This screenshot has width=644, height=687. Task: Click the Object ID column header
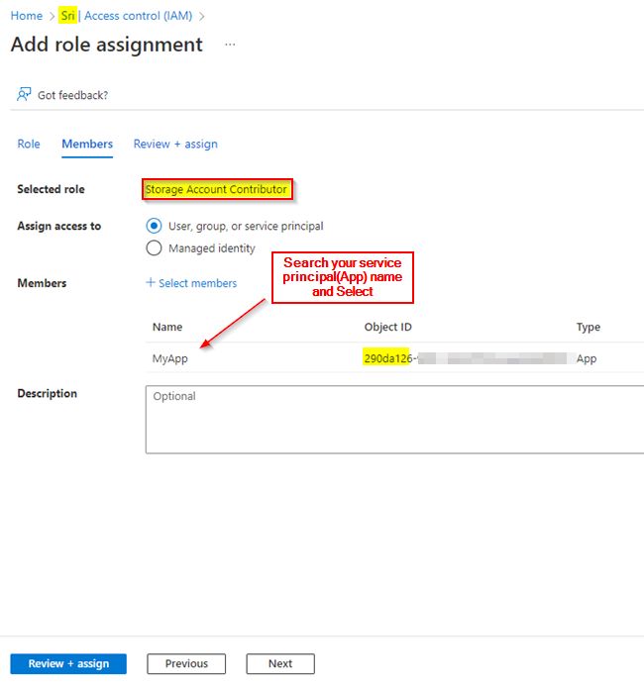(388, 327)
